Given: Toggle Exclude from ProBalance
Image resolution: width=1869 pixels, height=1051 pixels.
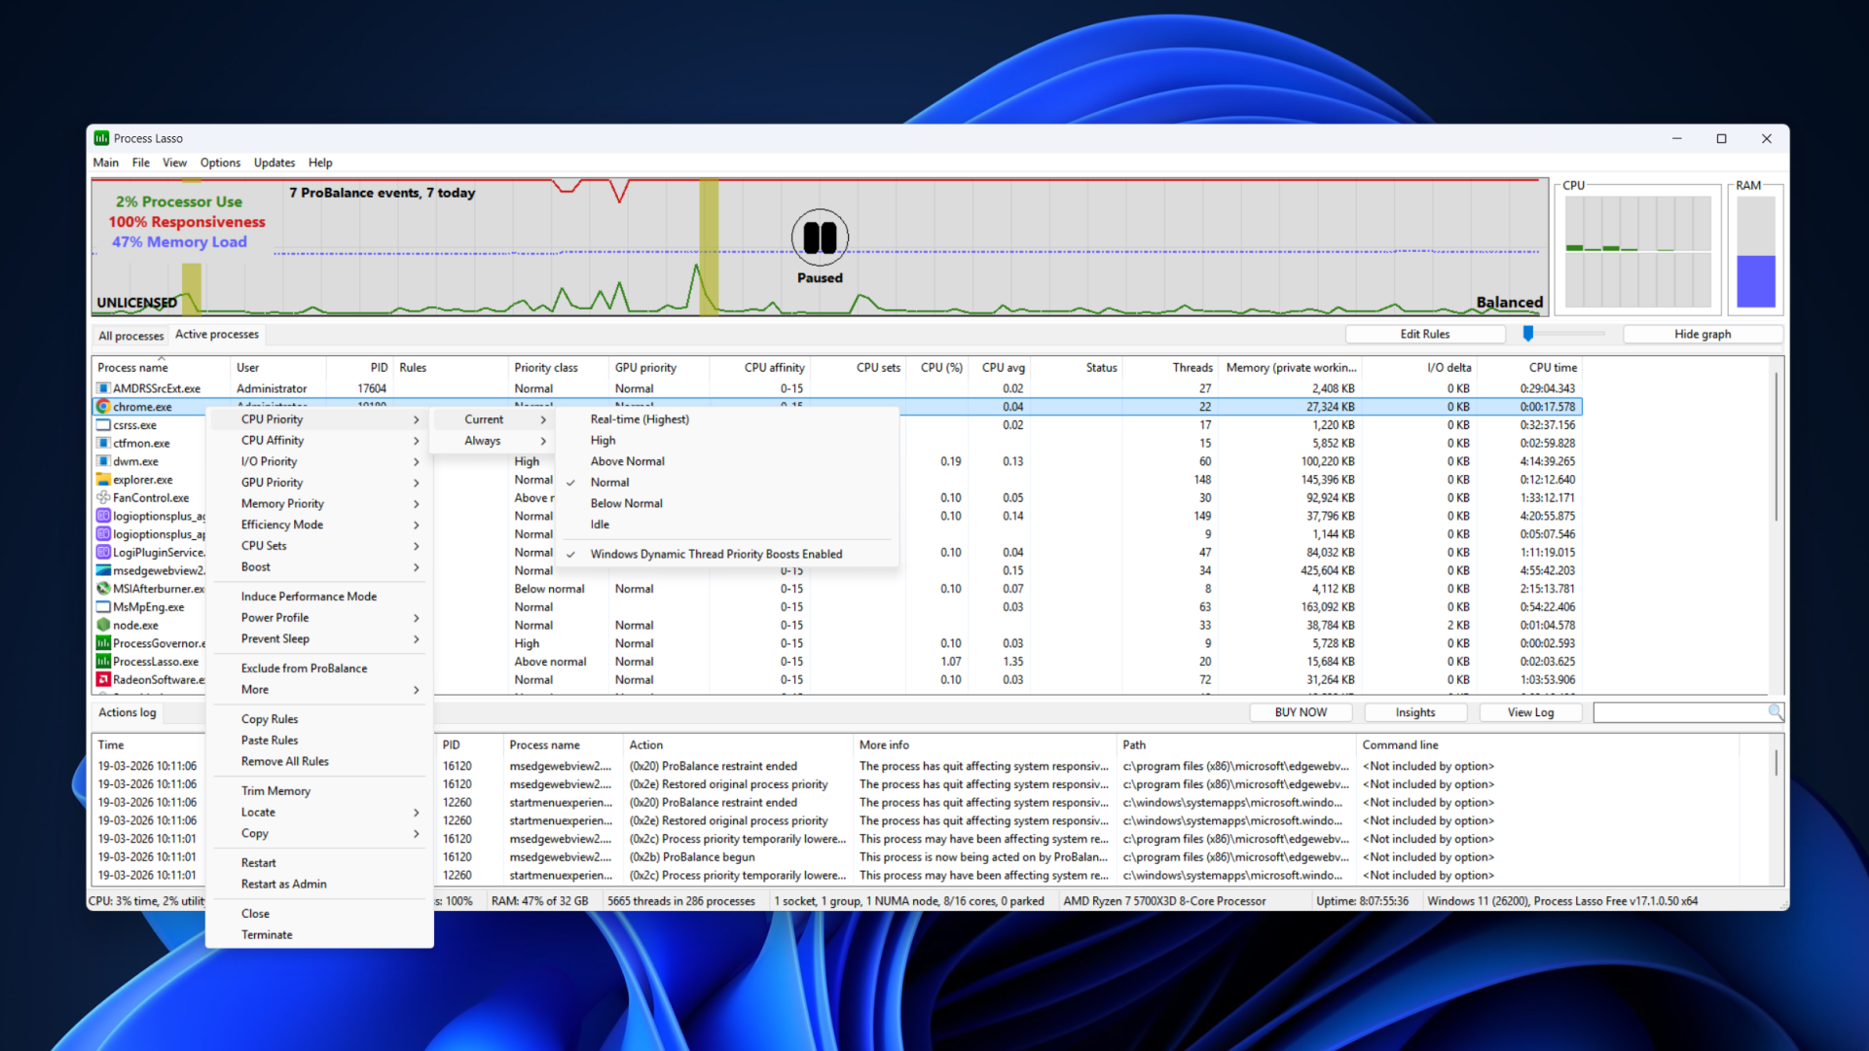Looking at the screenshot, I should point(319,669).
